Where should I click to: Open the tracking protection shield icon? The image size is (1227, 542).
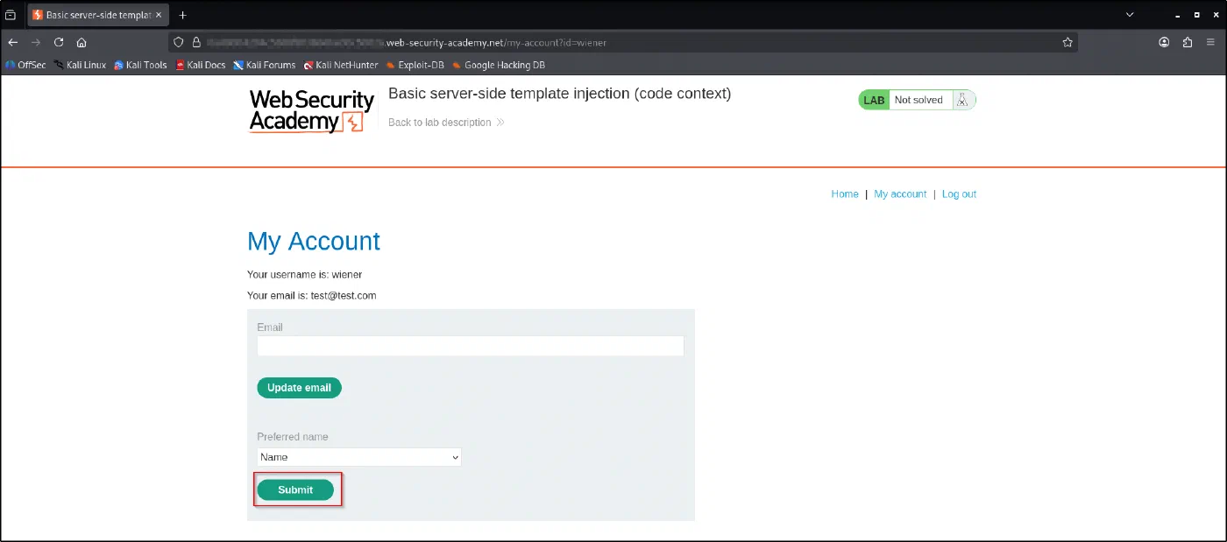(x=178, y=42)
